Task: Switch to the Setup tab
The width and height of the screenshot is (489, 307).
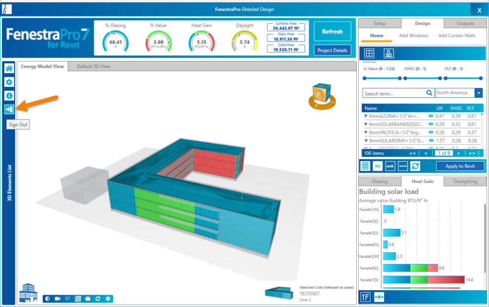Action: (380, 23)
